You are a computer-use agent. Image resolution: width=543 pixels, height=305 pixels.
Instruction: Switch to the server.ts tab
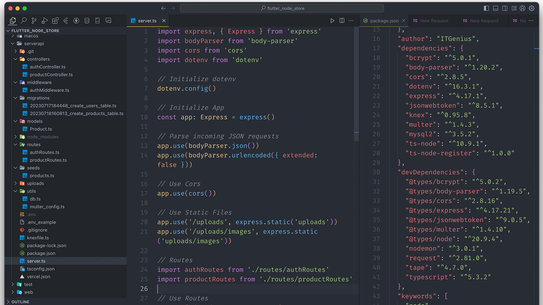point(147,21)
